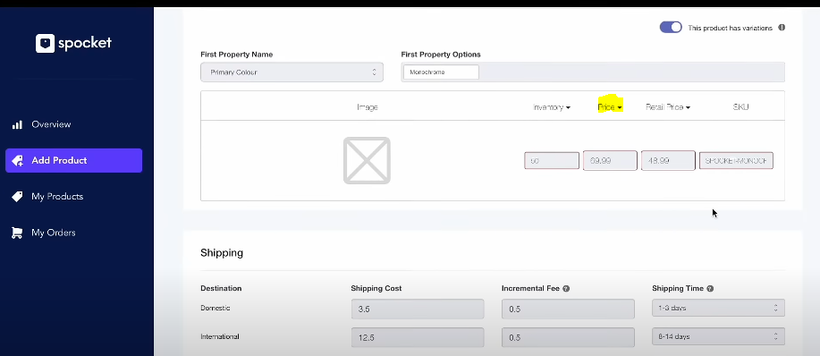Toggle 'This product has variations' switch
Viewport: 820px width, 356px height.
pyautogui.click(x=671, y=27)
